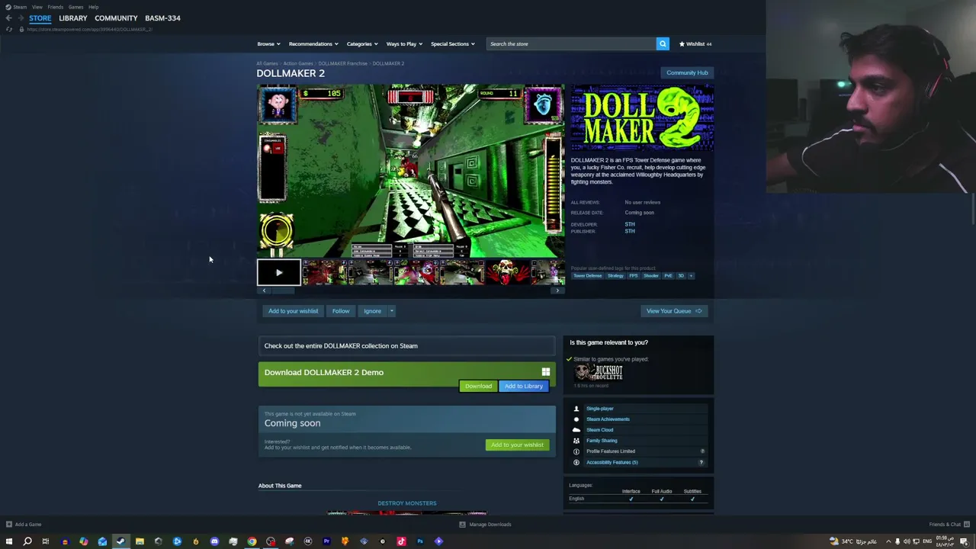Open Windows taskbar search
This screenshot has width=976, height=549.
click(x=27, y=541)
